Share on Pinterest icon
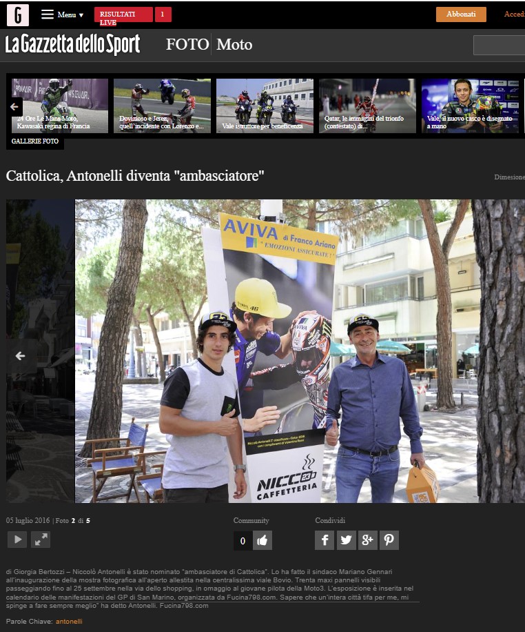Image resolution: width=525 pixels, height=632 pixels. (x=389, y=540)
